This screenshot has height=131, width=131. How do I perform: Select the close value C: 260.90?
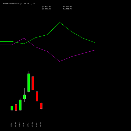[46, 7]
